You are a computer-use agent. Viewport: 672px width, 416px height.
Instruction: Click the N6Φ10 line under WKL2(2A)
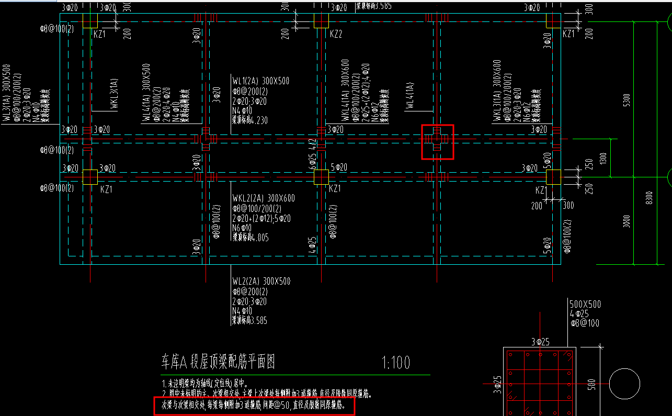point(242,228)
